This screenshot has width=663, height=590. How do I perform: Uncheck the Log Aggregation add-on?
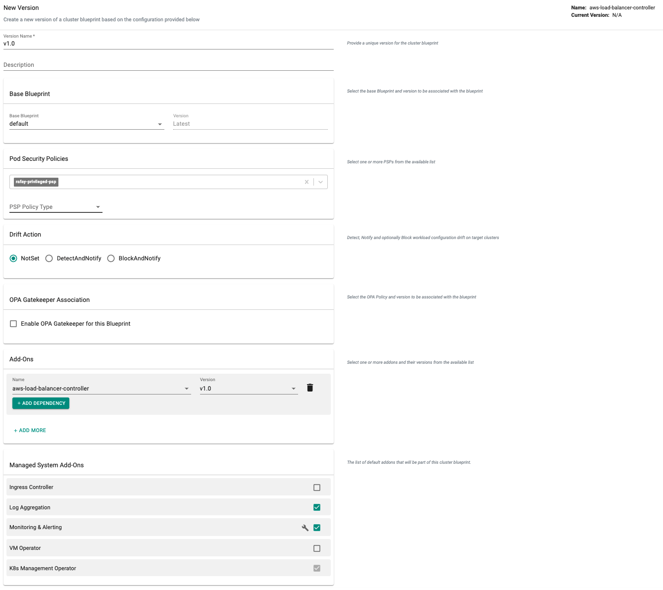coord(317,507)
